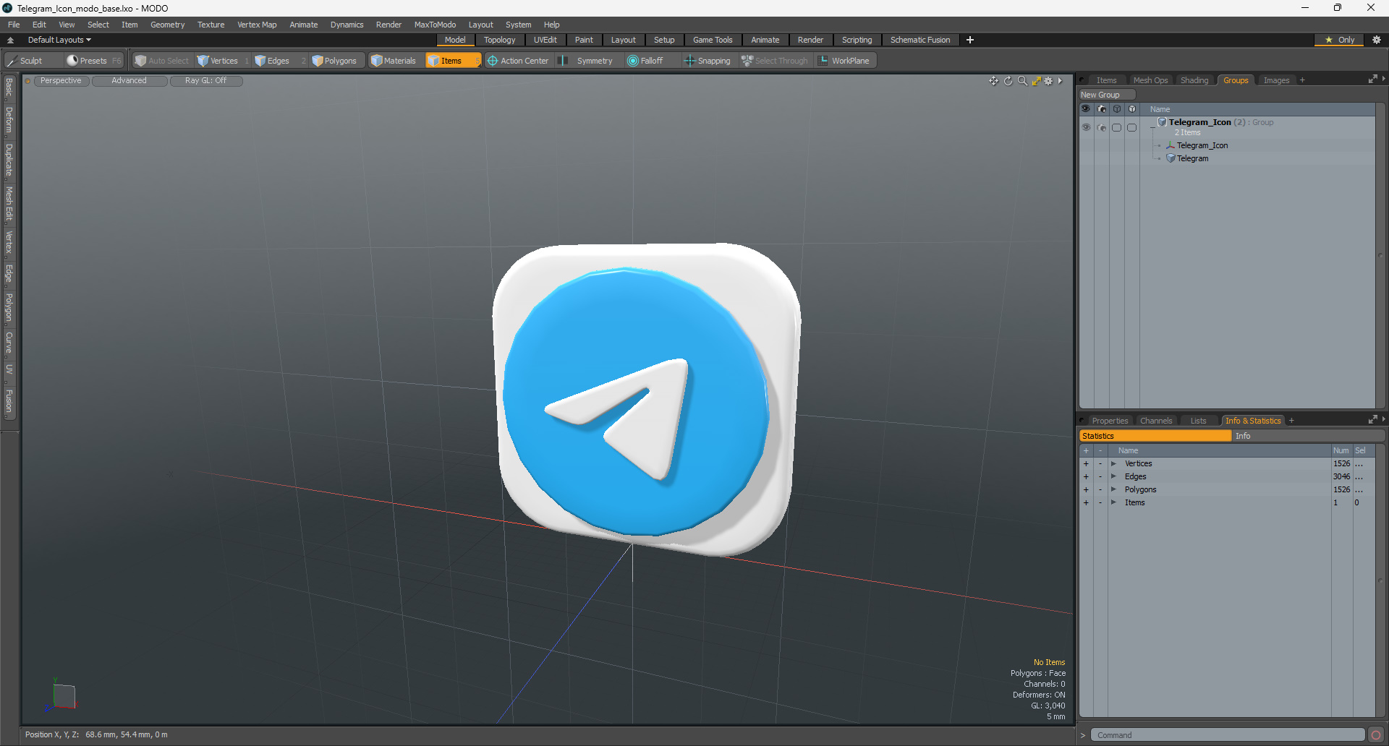Maximize the Groups panel

click(1372, 80)
